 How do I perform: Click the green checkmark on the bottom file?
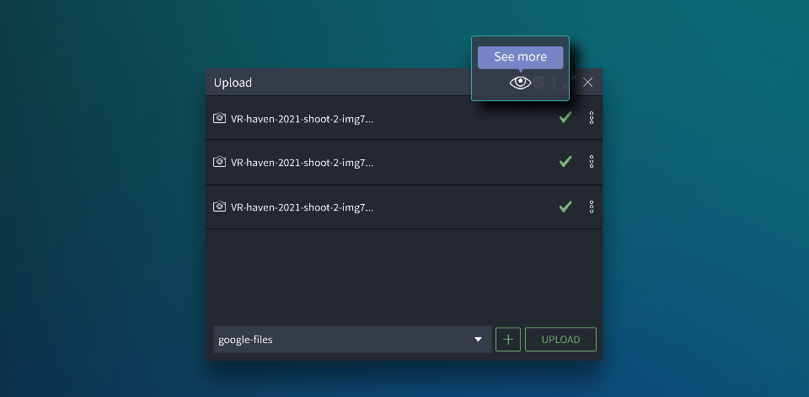[565, 207]
